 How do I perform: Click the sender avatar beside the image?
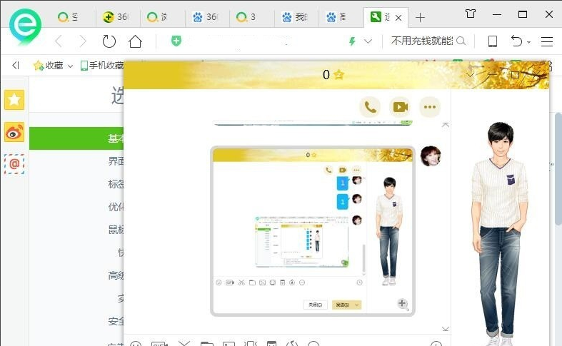pyautogui.click(x=431, y=156)
